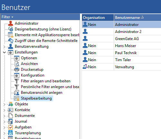Click the Applikationssperre lock icon
The height and width of the screenshot is (139, 161).
coord(11,35)
